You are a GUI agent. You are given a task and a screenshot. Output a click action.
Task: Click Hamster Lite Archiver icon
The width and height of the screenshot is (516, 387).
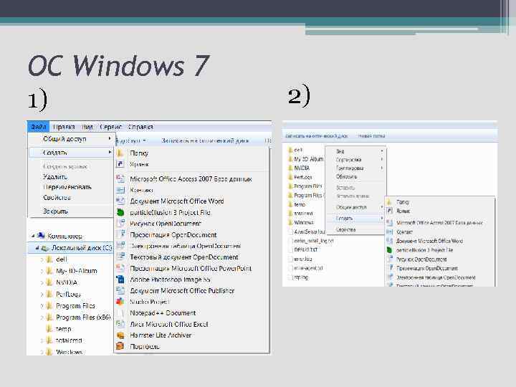(120, 335)
